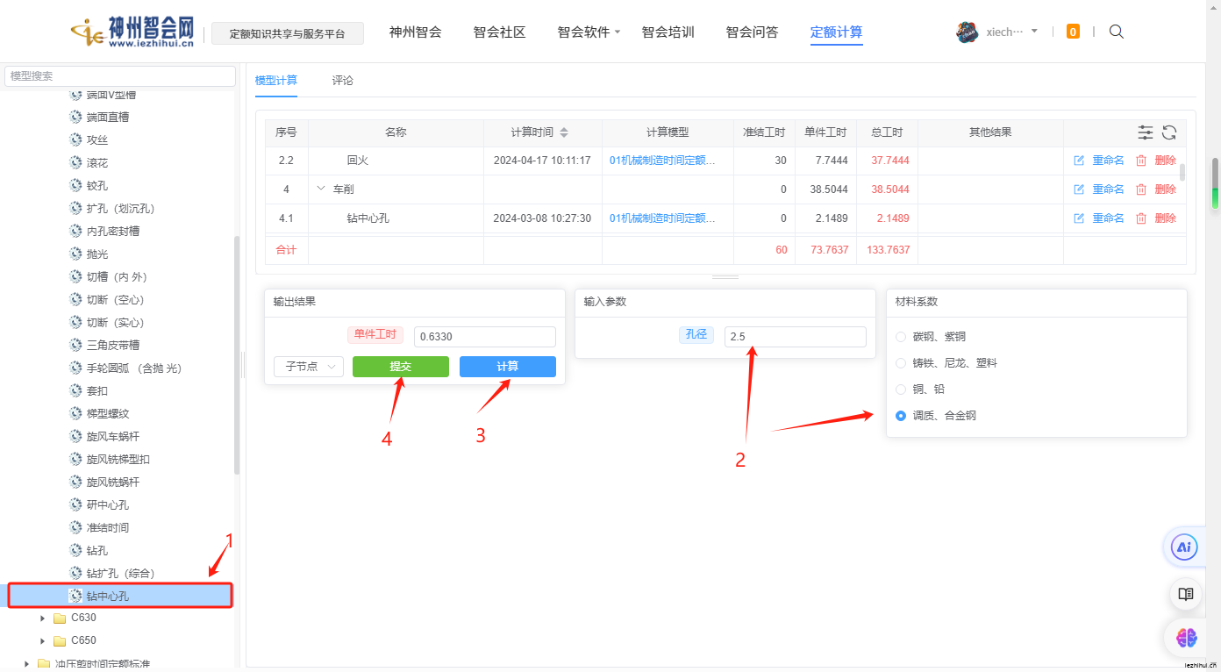Click the floating book manual icon
Viewport: 1221px width, 672px height.
pyautogui.click(x=1185, y=594)
